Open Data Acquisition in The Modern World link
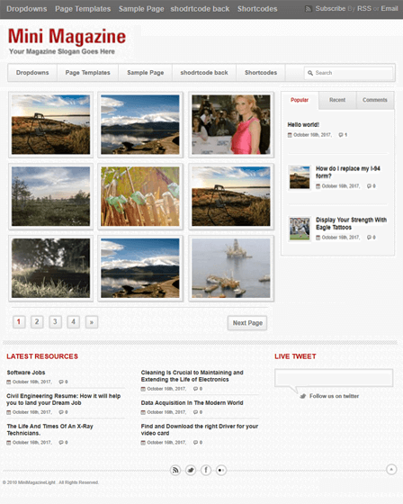The image size is (403, 504). (x=192, y=403)
